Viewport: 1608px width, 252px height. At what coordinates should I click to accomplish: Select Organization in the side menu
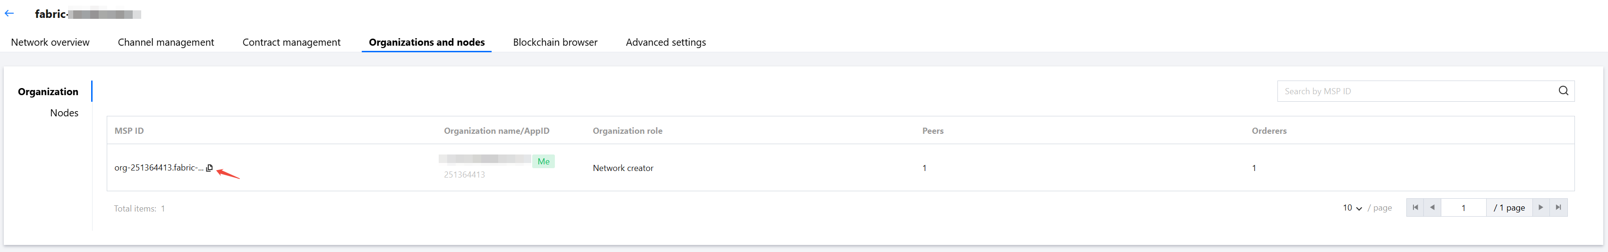[x=48, y=91]
